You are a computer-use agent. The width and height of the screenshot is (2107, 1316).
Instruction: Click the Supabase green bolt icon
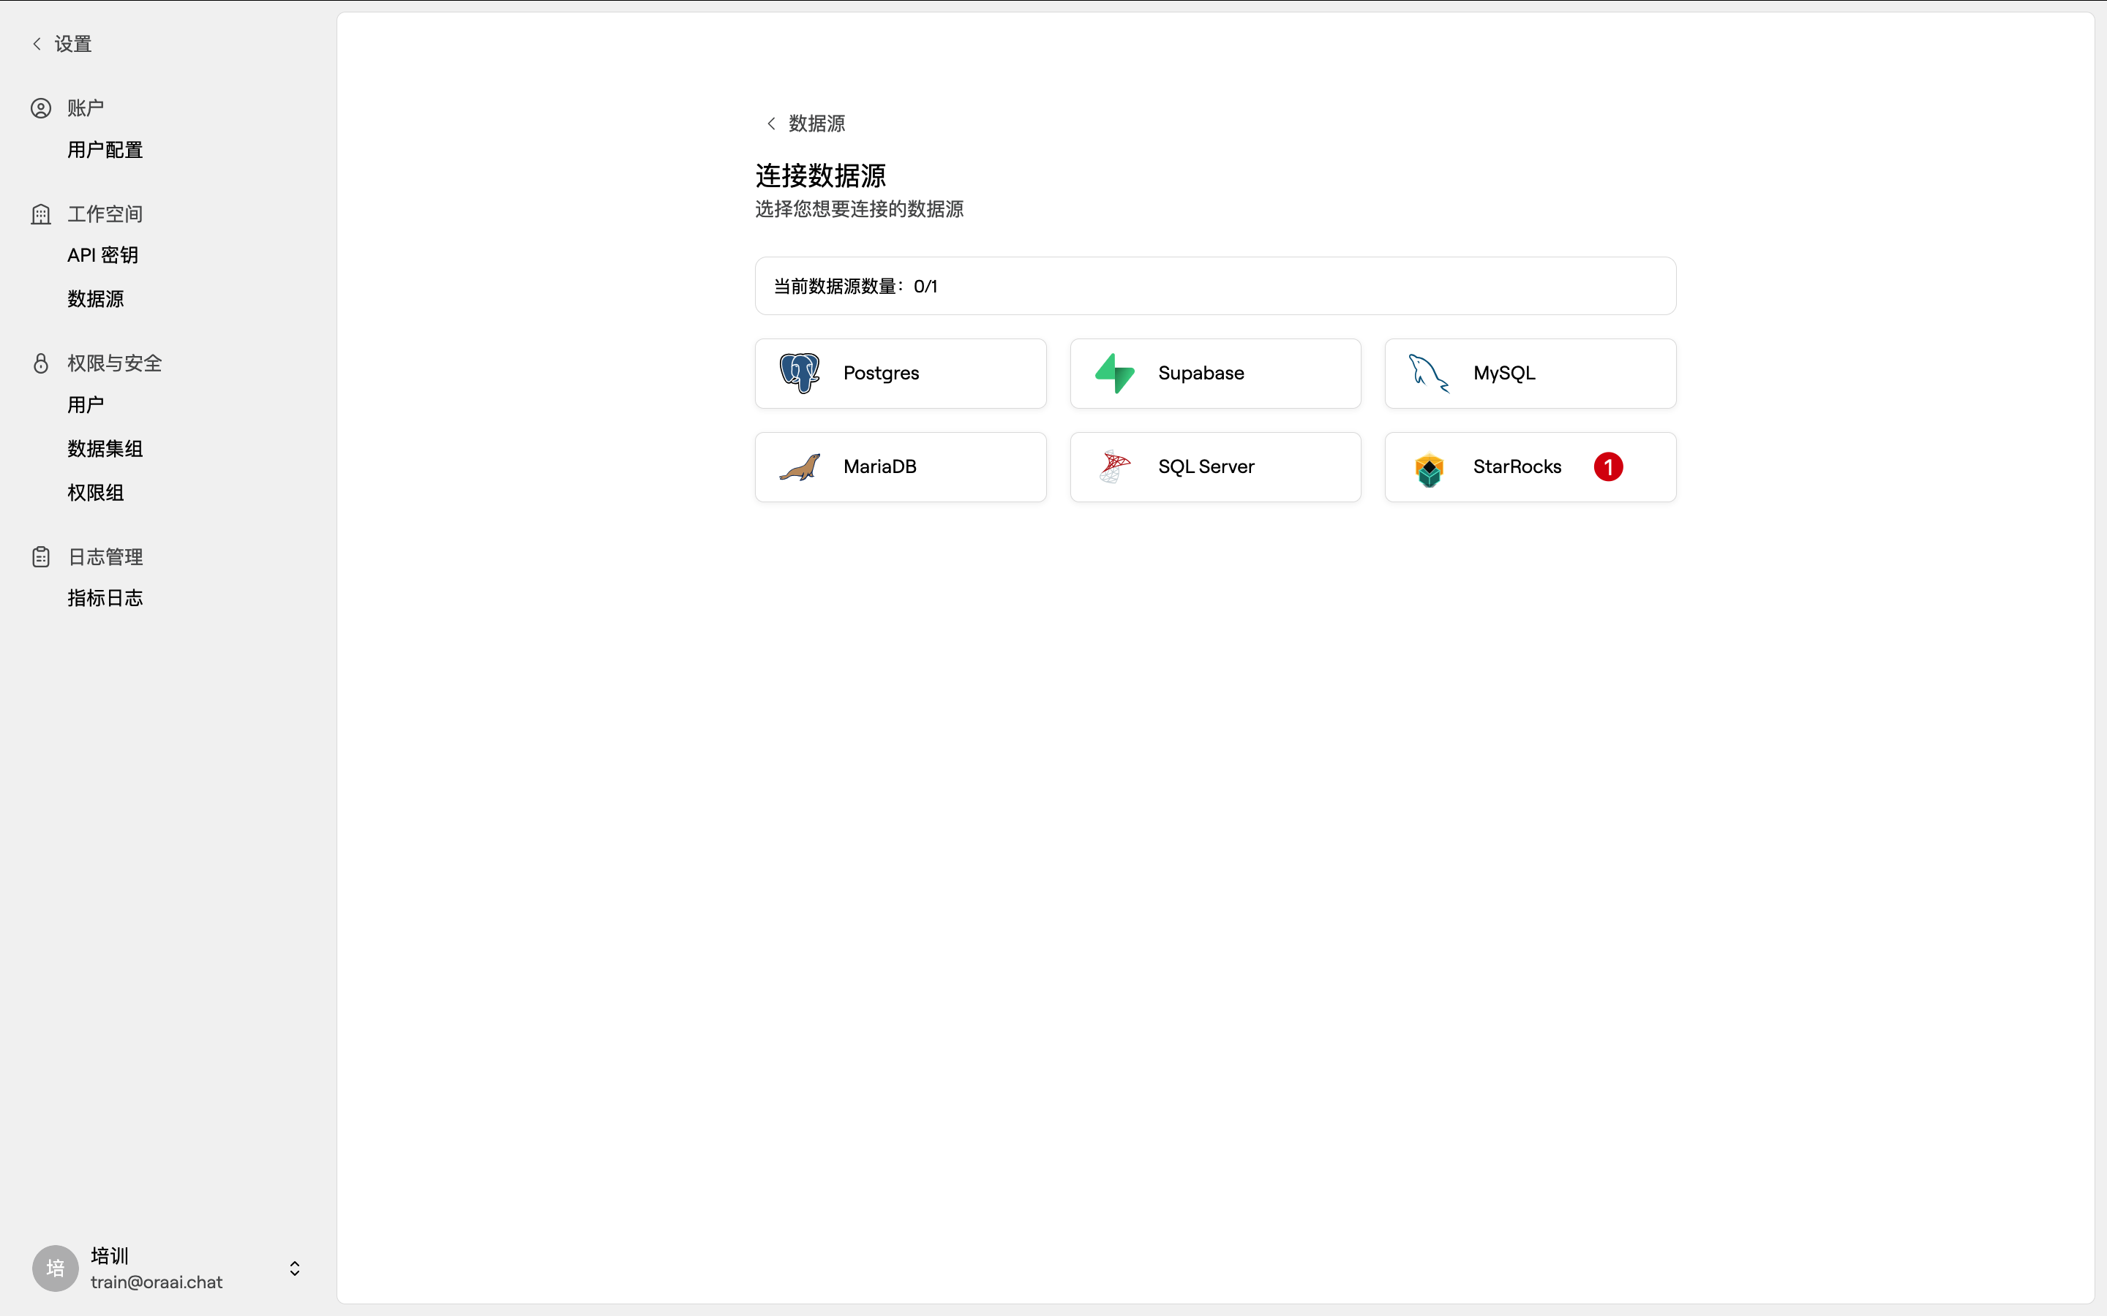coord(1114,374)
